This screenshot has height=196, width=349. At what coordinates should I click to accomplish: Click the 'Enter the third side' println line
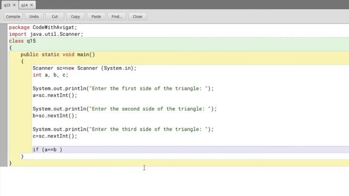[x=123, y=130]
